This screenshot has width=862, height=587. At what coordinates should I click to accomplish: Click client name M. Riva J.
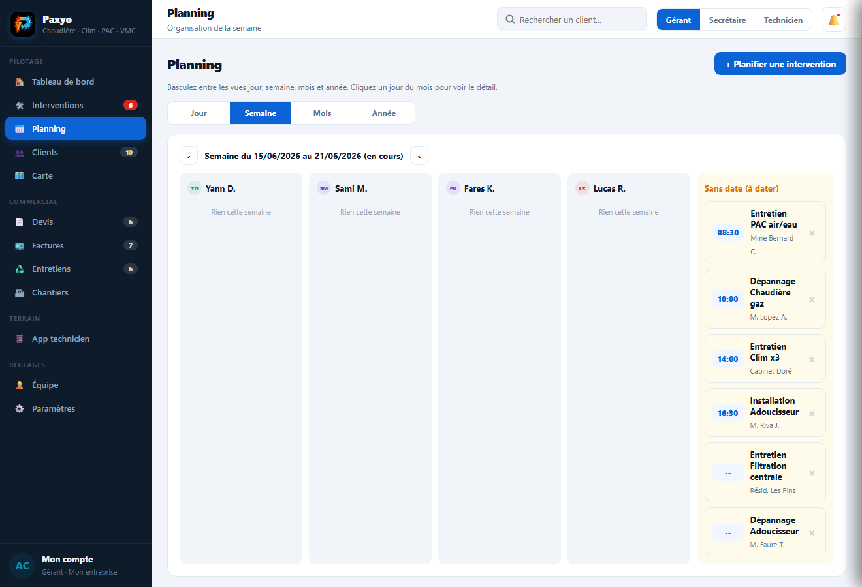(x=765, y=425)
